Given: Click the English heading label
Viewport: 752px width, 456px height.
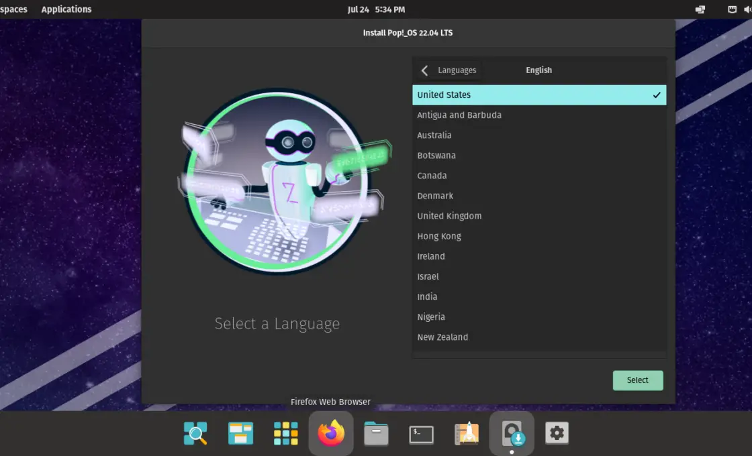Looking at the screenshot, I should [538, 70].
